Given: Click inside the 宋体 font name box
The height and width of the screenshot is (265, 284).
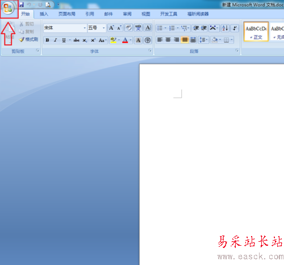Looking at the screenshot, I should tap(63, 28).
